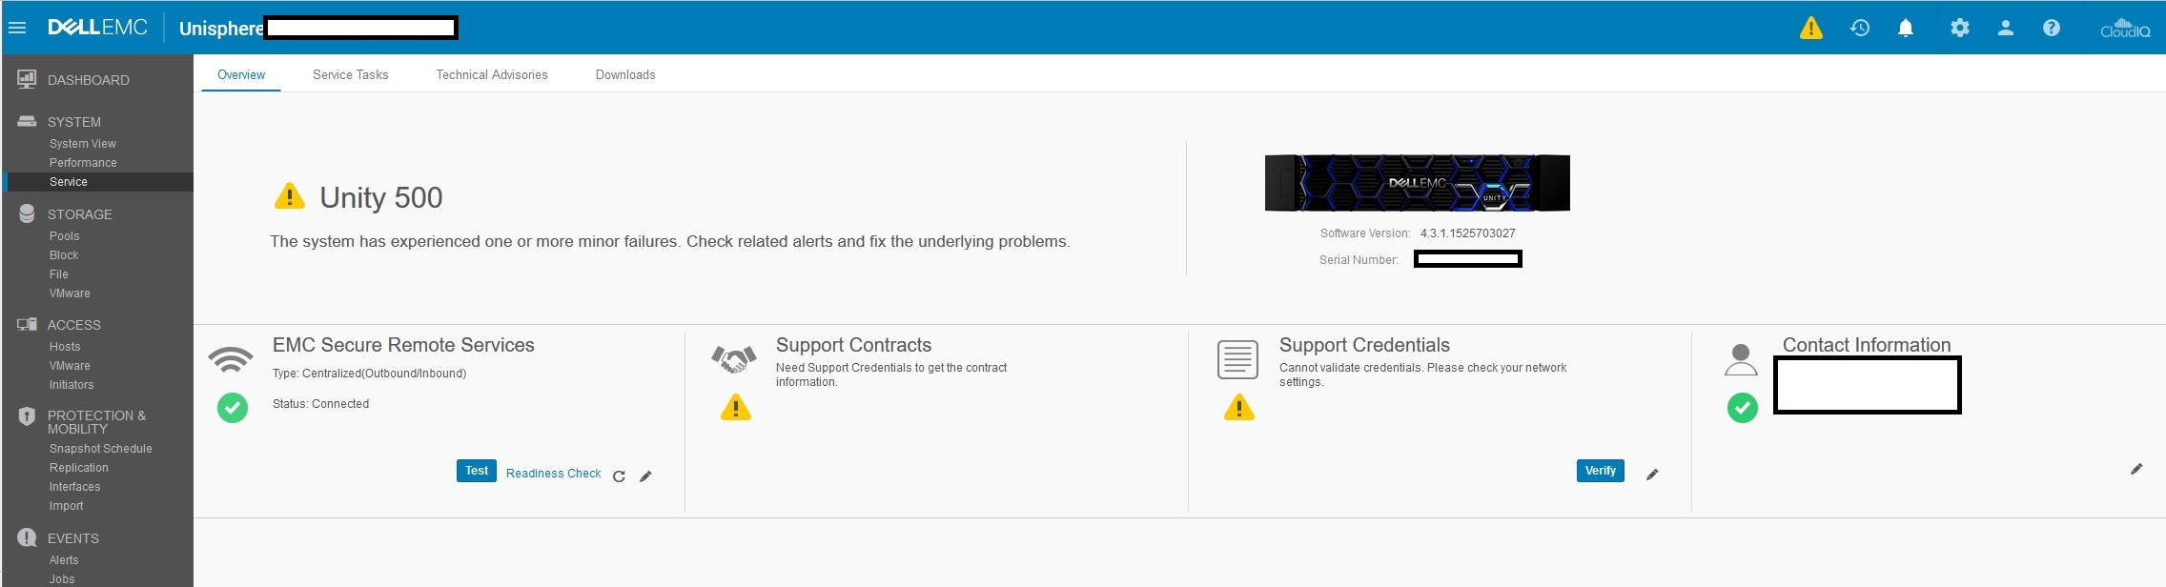Open Alerts under Events
This screenshot has height=587, width=2166.
click(64, 560)
